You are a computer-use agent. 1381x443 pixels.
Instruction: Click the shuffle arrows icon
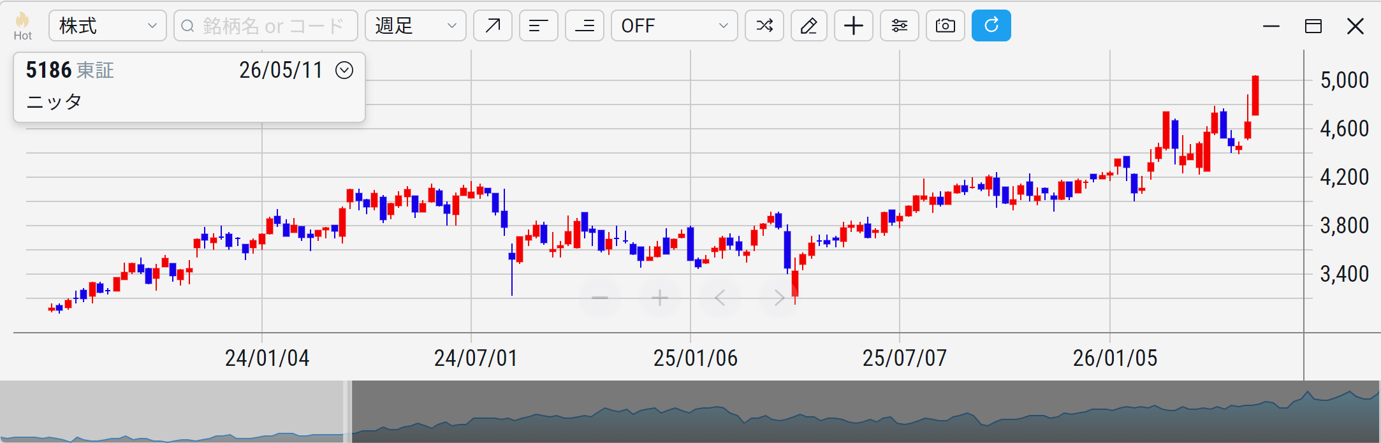[x=764, y=26]
